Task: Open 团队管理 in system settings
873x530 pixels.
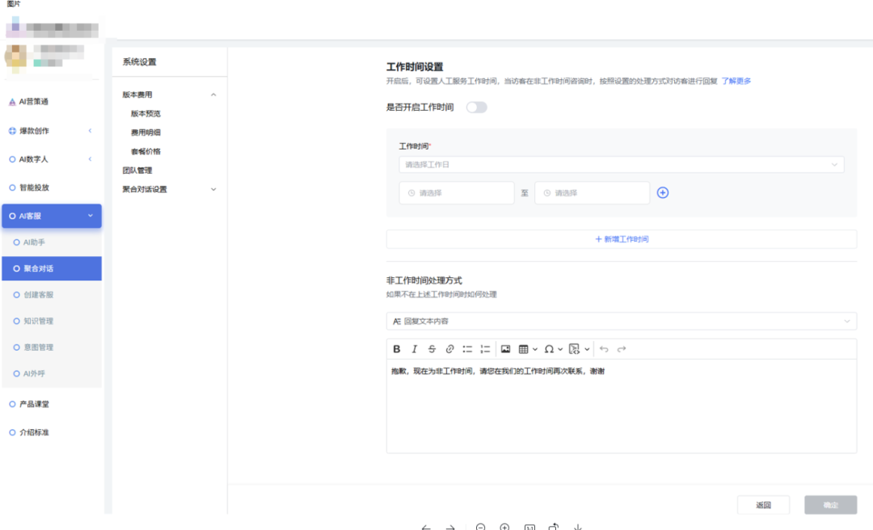Action: (137, 170)
